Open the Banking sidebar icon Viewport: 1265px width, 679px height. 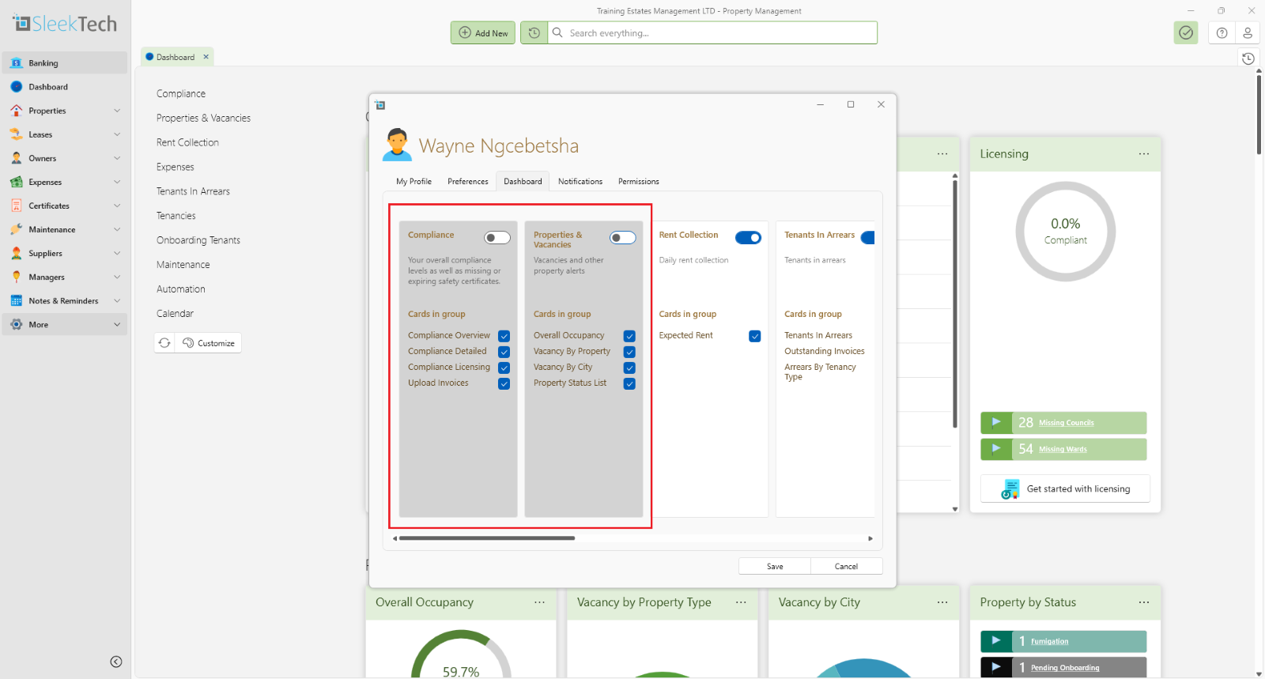pos(17,63)
